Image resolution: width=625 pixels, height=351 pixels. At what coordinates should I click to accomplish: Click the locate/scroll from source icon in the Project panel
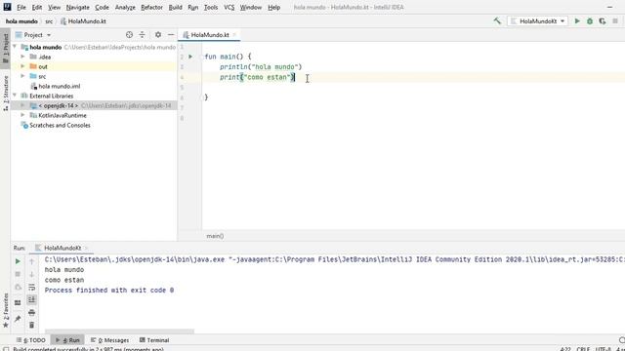129,35
